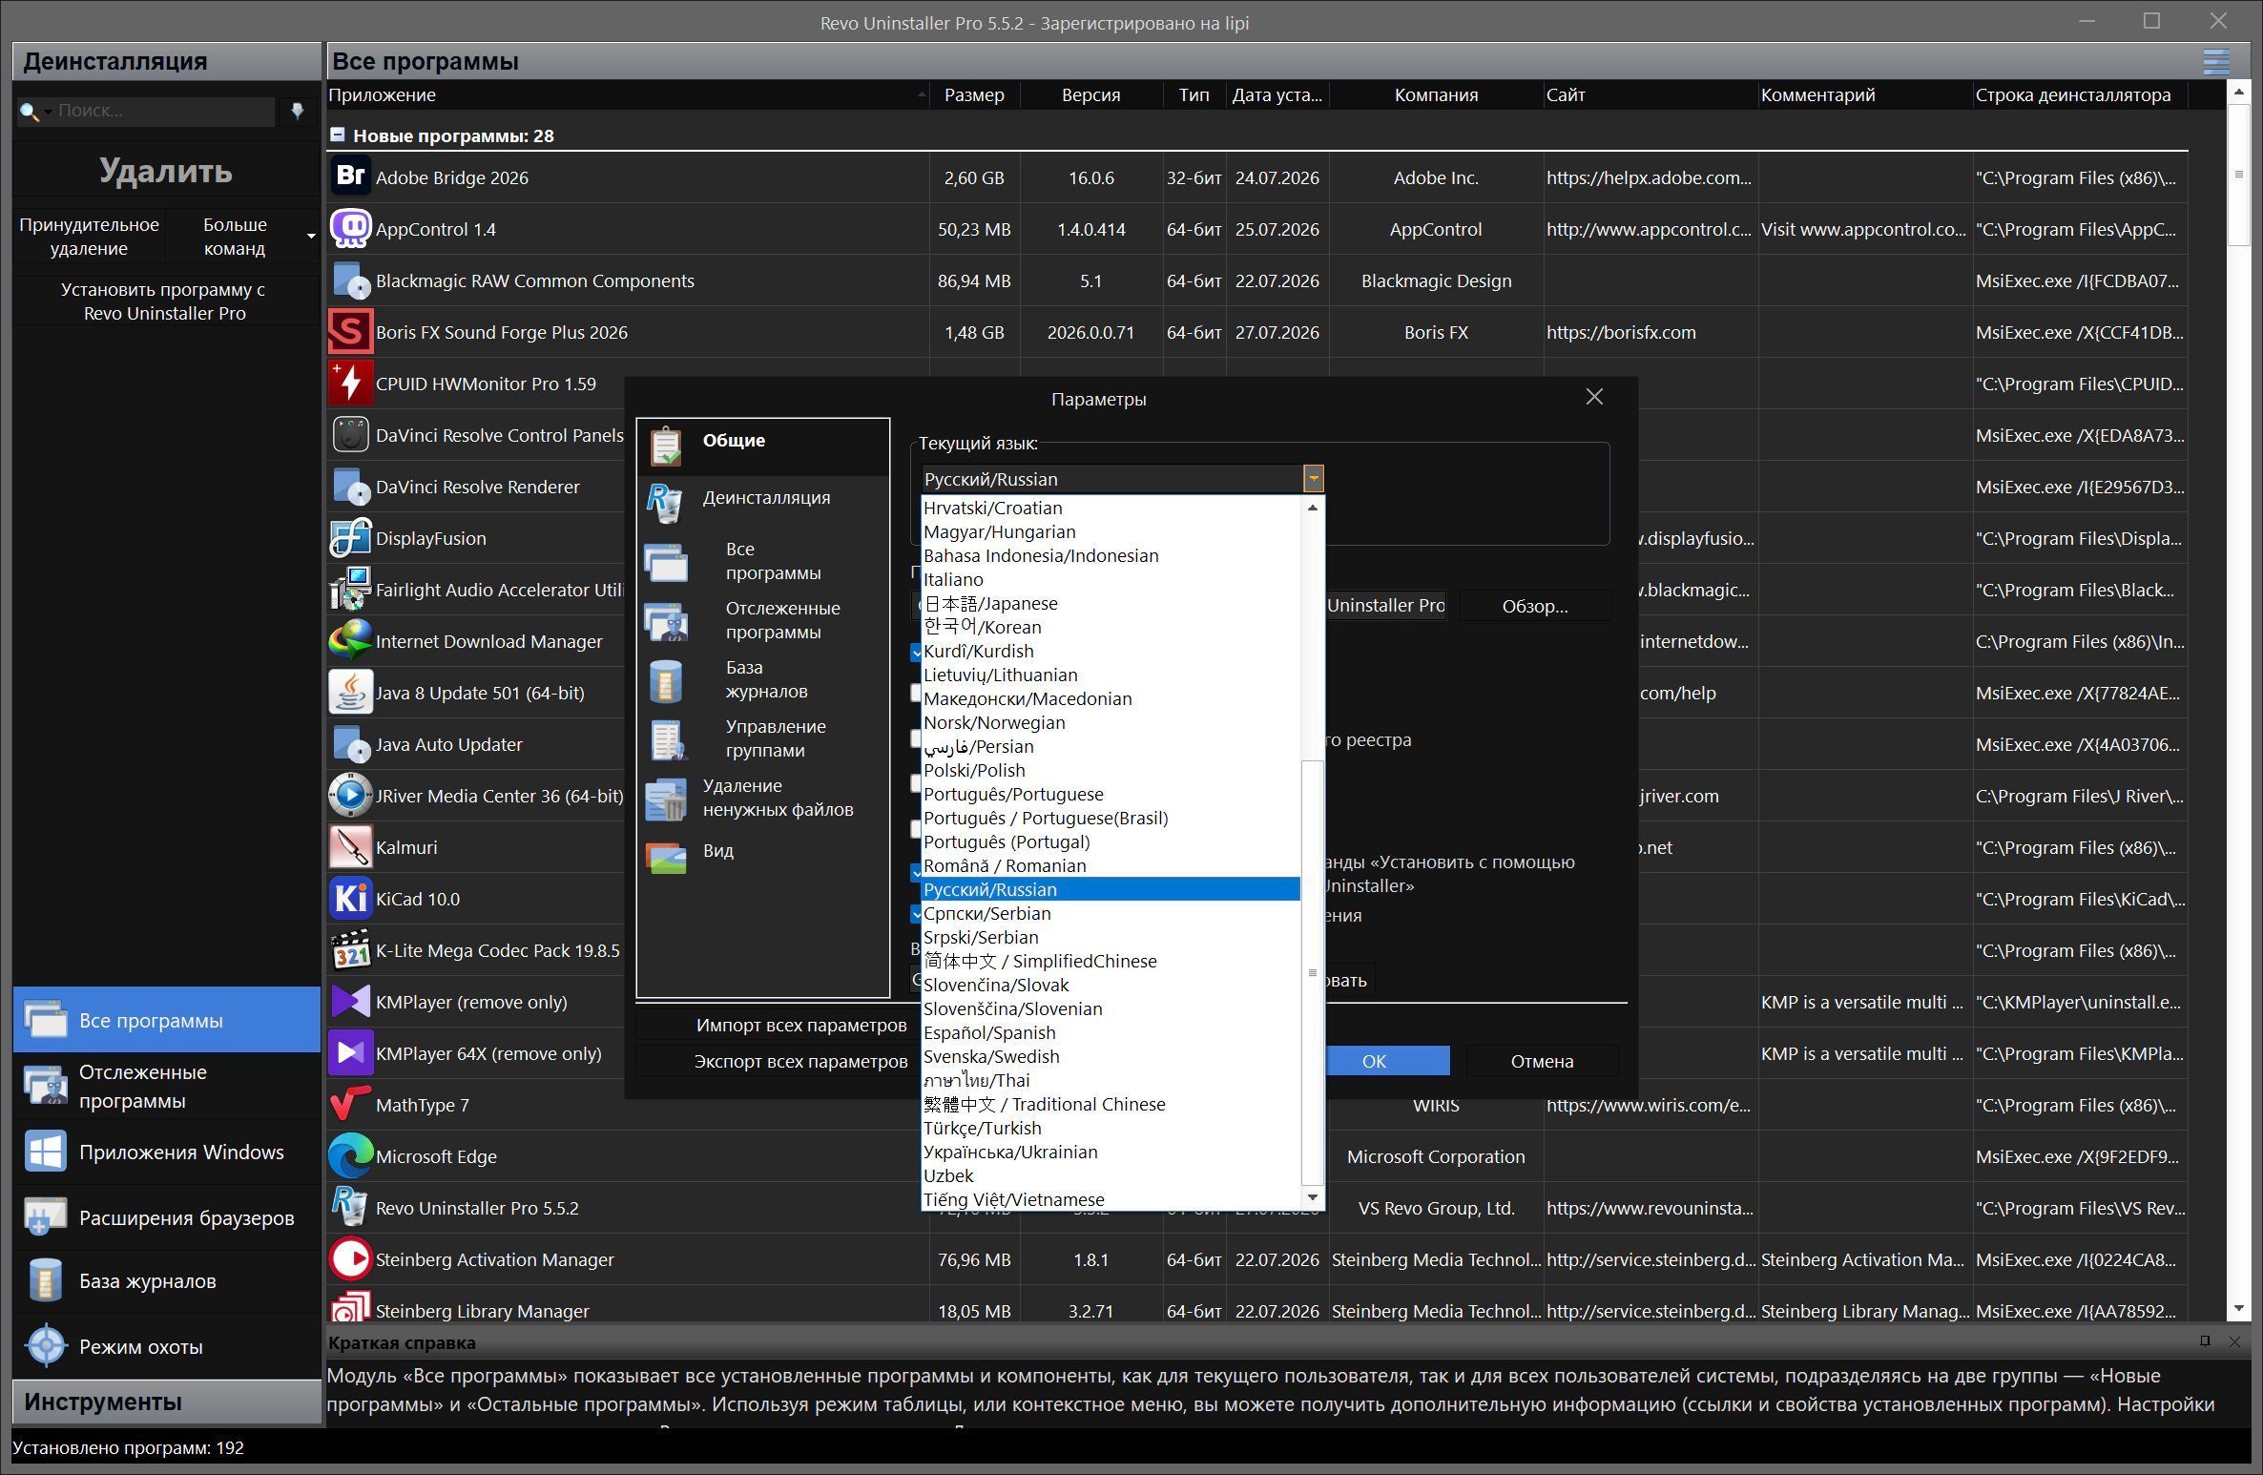Select the KMPlayer (remove only) icon
This screenshot has height=1475, width=2263.
click(350, 1002)
